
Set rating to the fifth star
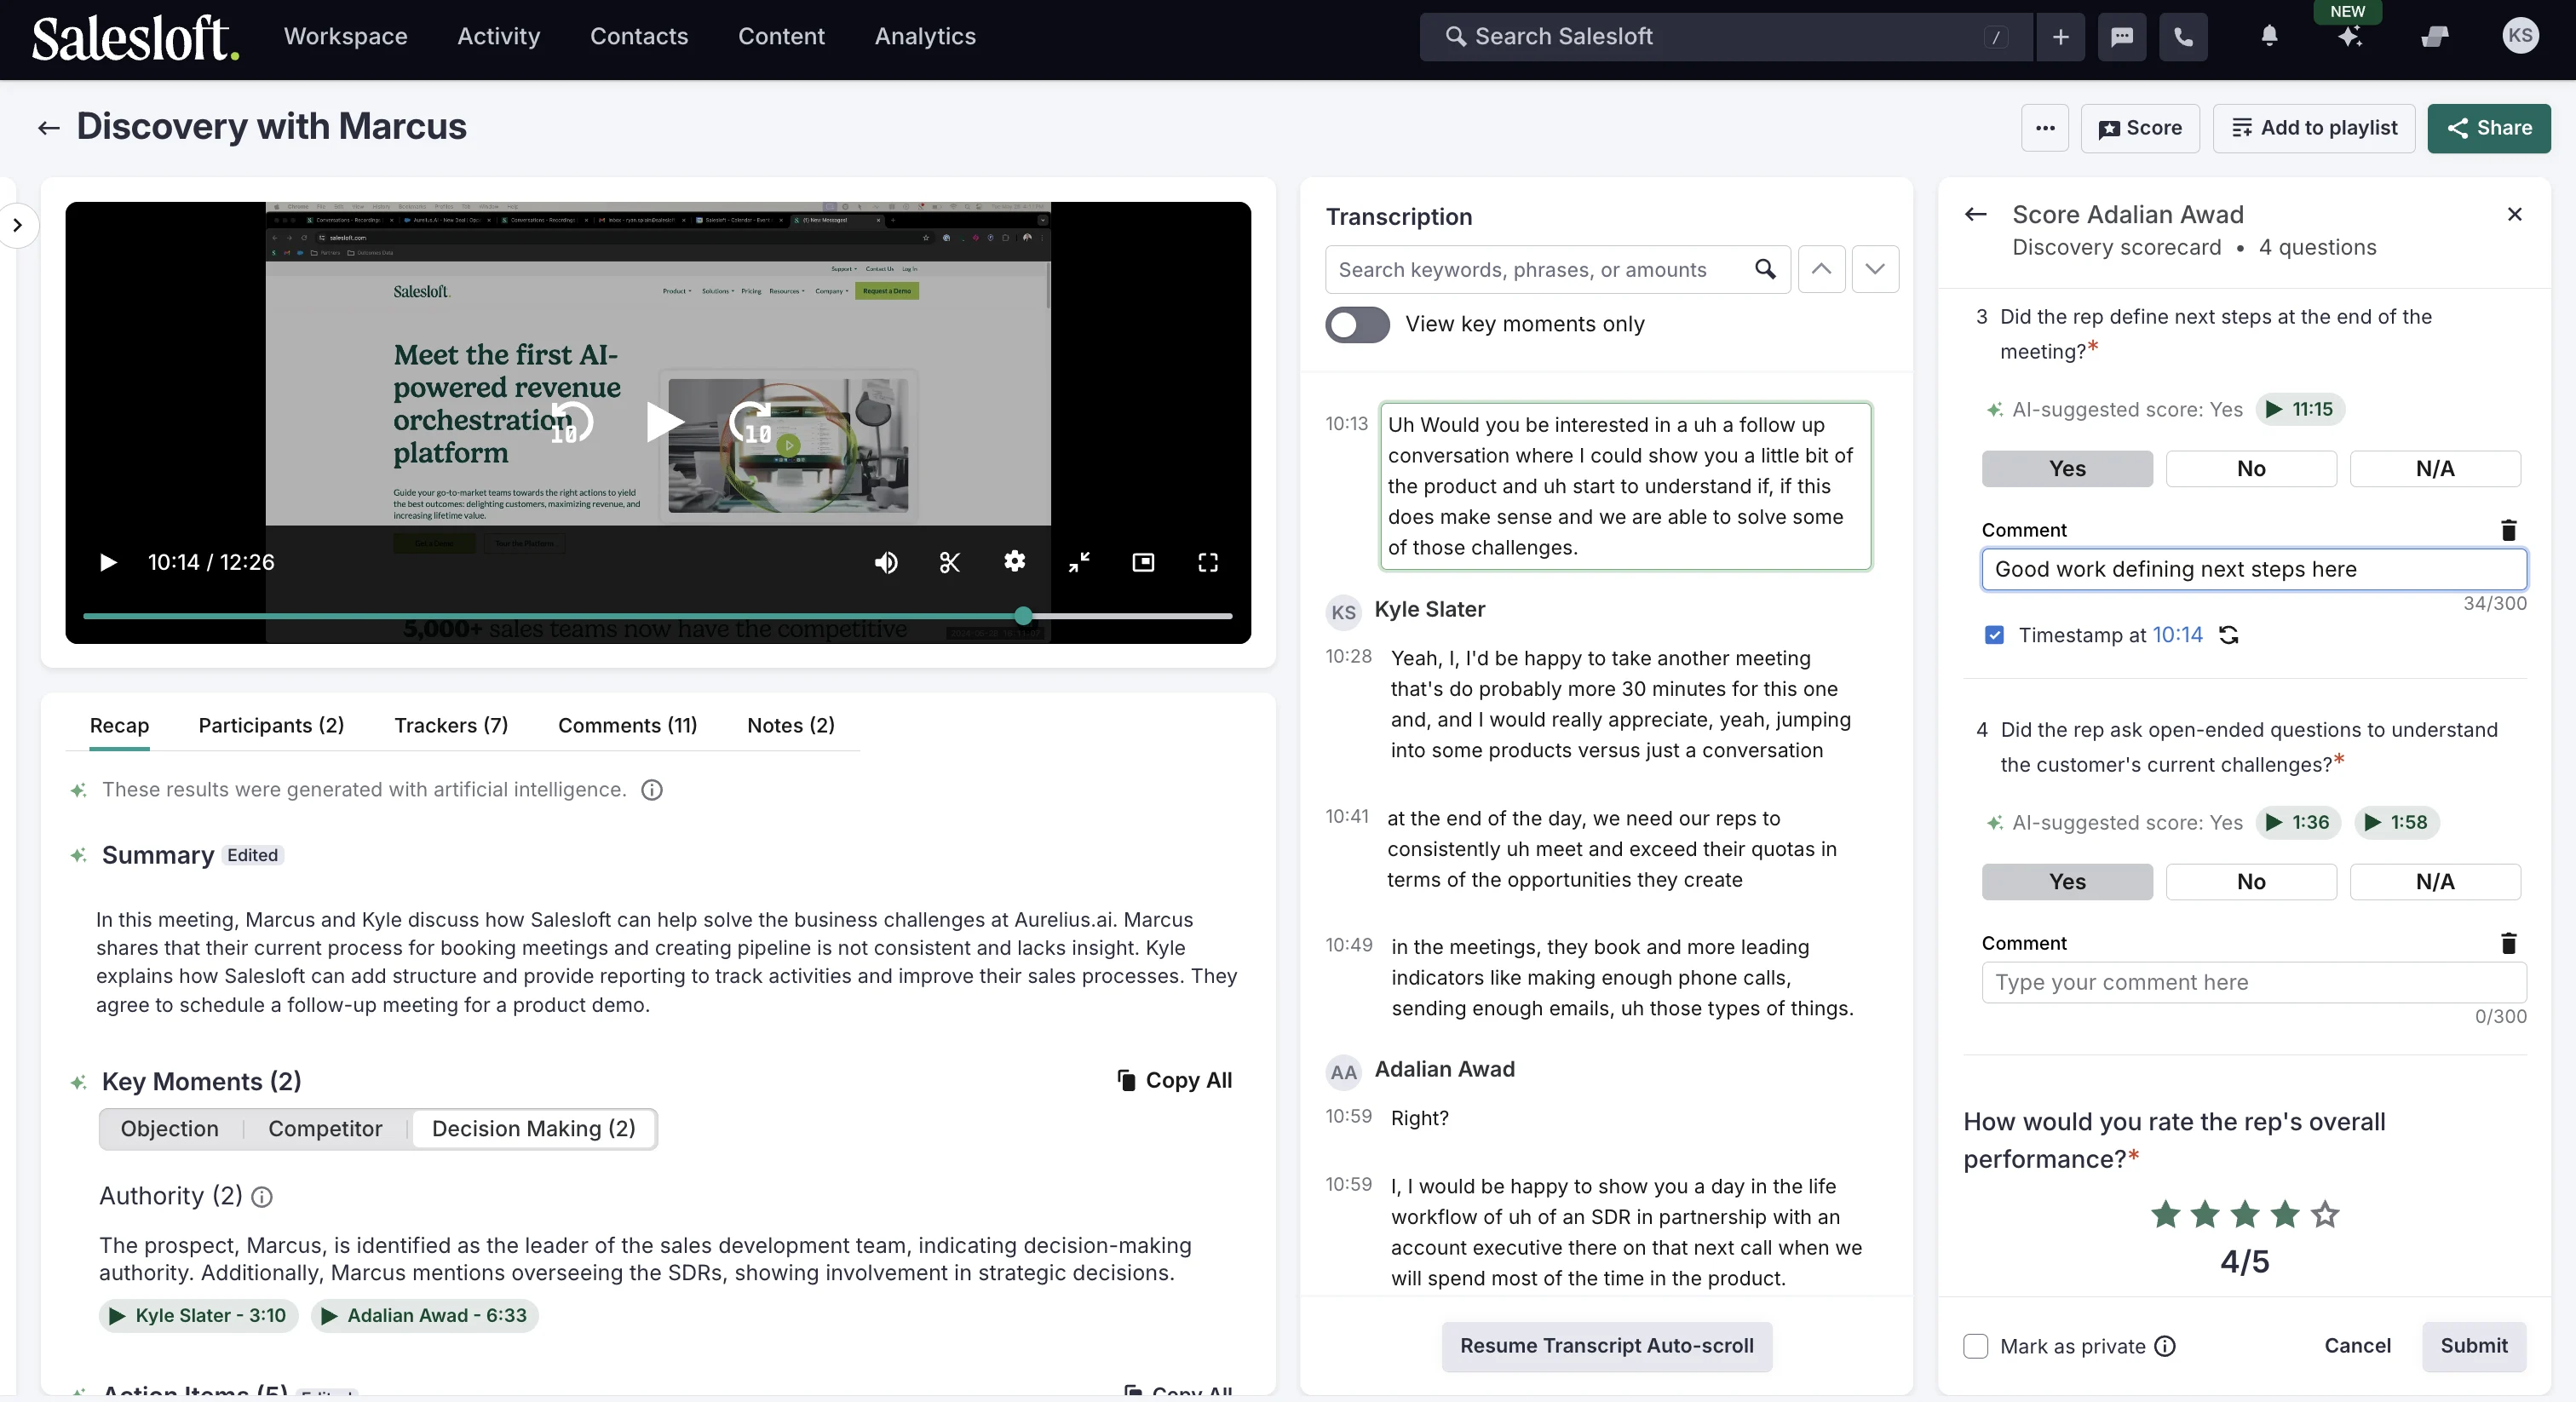click(2325, 1214)
